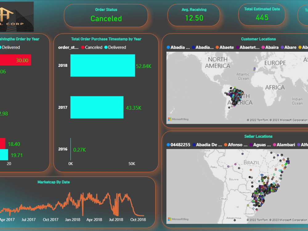The width and height of the screenshot is (308, 231).
Task: Select the Seller Locations panel title
Action: click(x=258, y=136)
